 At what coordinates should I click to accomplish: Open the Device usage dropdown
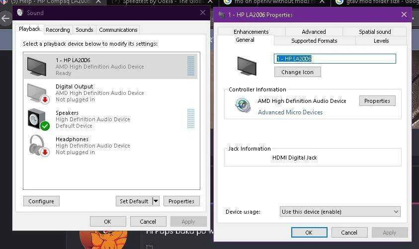(x=340, y=212)
